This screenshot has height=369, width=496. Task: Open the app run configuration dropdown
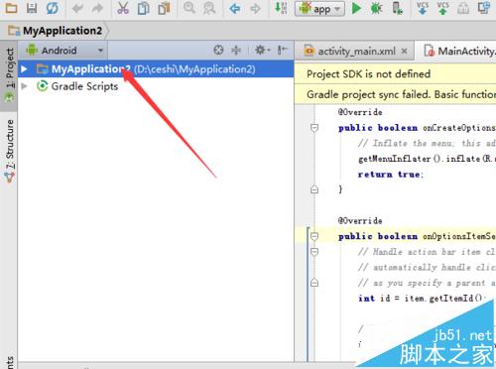pyautogui.click(x=319, y=9)
